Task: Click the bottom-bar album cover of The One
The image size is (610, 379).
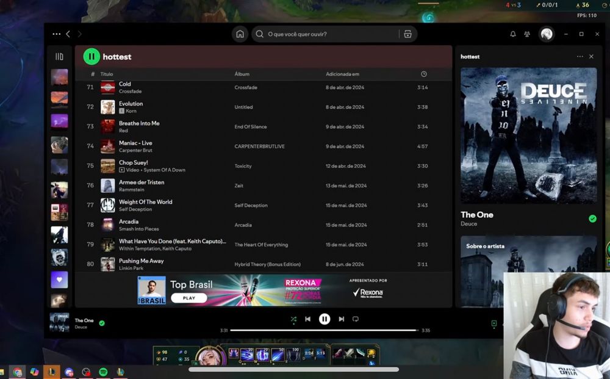Action: (59, 323)
